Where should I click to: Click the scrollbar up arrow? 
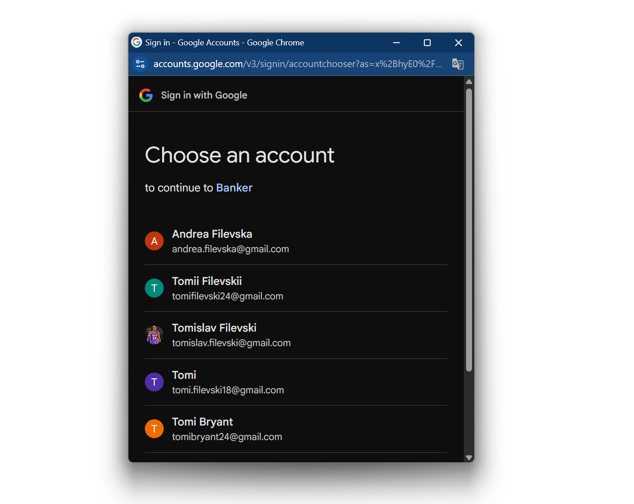[469, 82]
